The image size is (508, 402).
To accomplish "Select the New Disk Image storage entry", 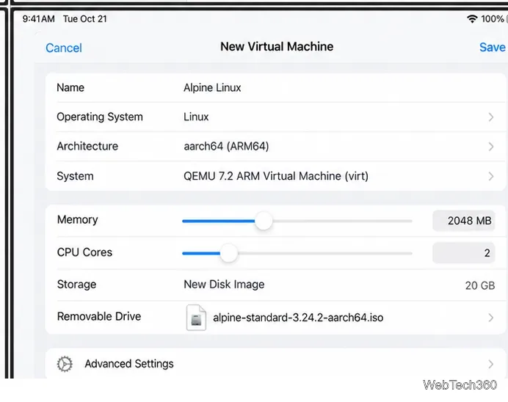I will (224, 285).
